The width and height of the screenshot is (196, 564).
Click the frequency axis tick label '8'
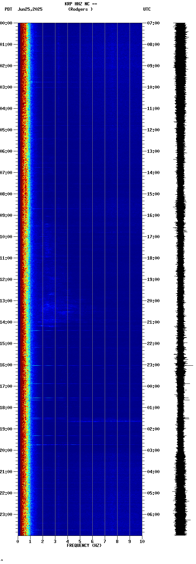point(117,542)
